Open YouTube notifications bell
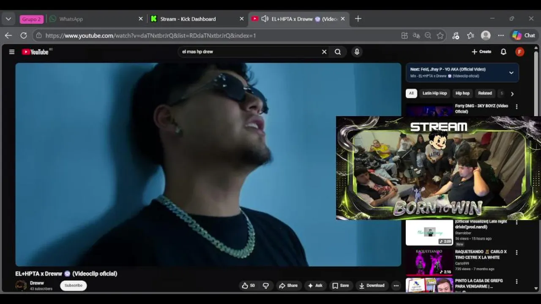Screen dimensions: 541x304 coord(503,52)
